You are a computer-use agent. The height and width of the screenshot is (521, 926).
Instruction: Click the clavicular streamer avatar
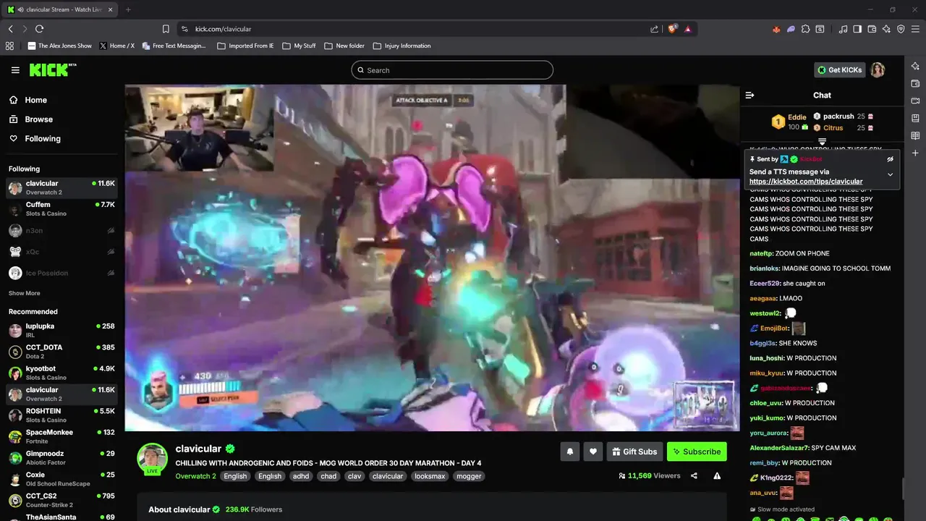click(153, 459)
